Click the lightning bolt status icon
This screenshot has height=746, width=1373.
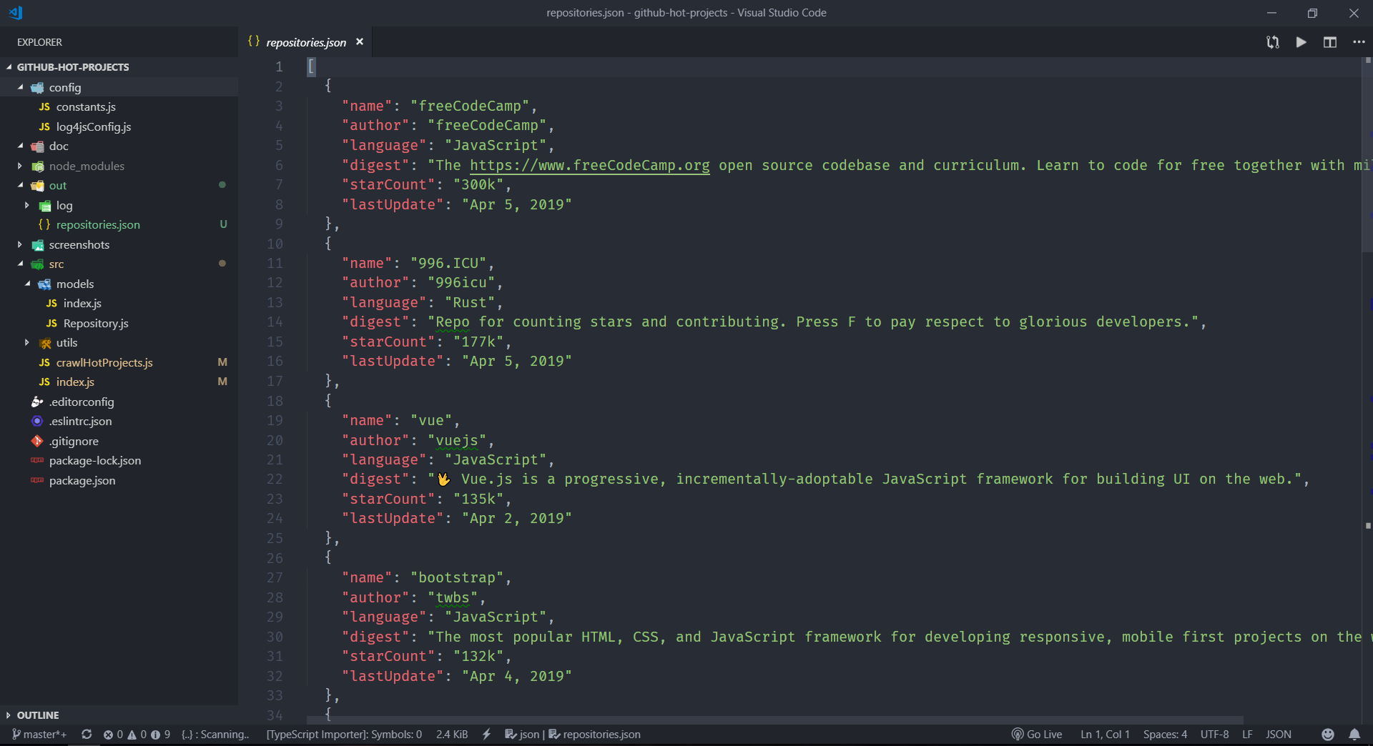click(487, 735)
